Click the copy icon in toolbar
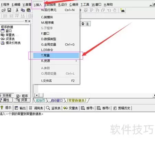The width and height of the screenshot is (155, 141). pyautogui.click(x=23, y=10)
